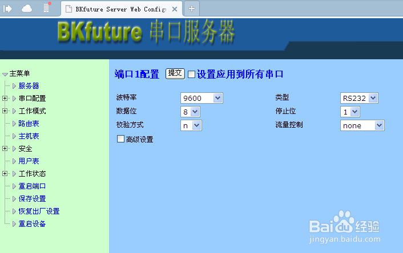Image resolution: width=403 pixels, height=253 pixels.
Task: Open the 数据位 8 dropdown
Action: tap(190, 112)
